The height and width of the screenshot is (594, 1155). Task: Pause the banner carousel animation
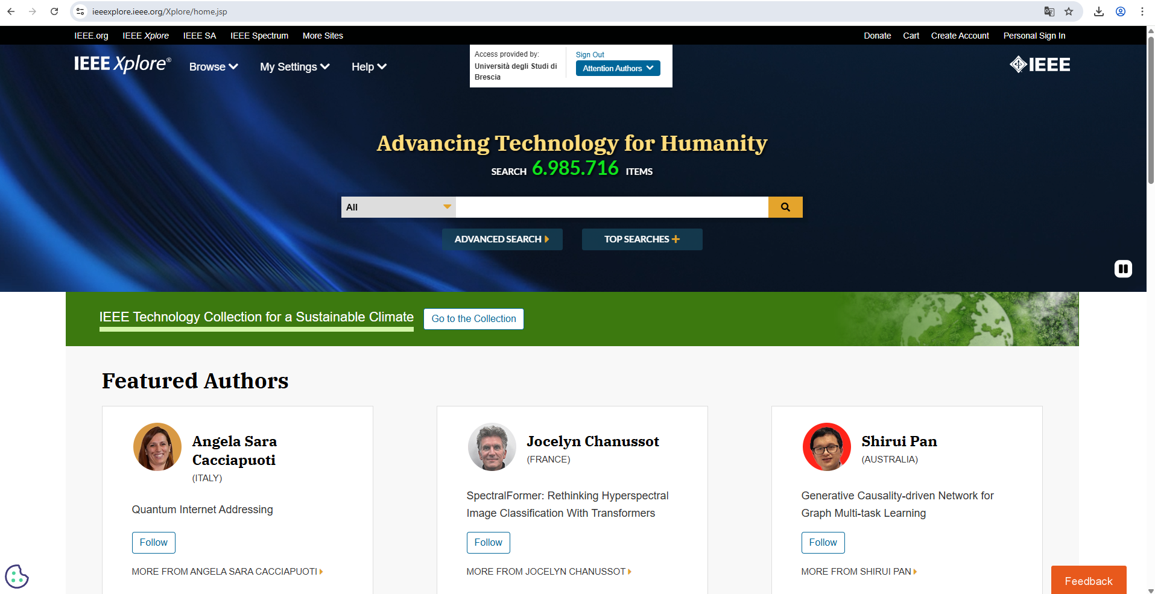1122,268
